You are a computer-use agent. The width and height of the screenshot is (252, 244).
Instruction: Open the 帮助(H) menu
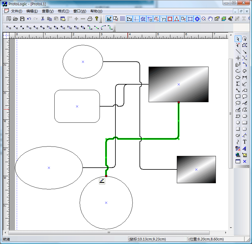click(96, 11)
